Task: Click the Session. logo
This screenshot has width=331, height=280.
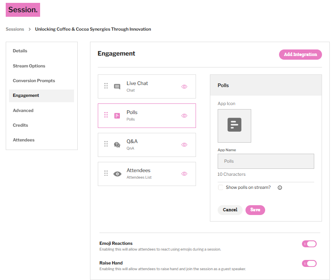Action: [23, 10]
